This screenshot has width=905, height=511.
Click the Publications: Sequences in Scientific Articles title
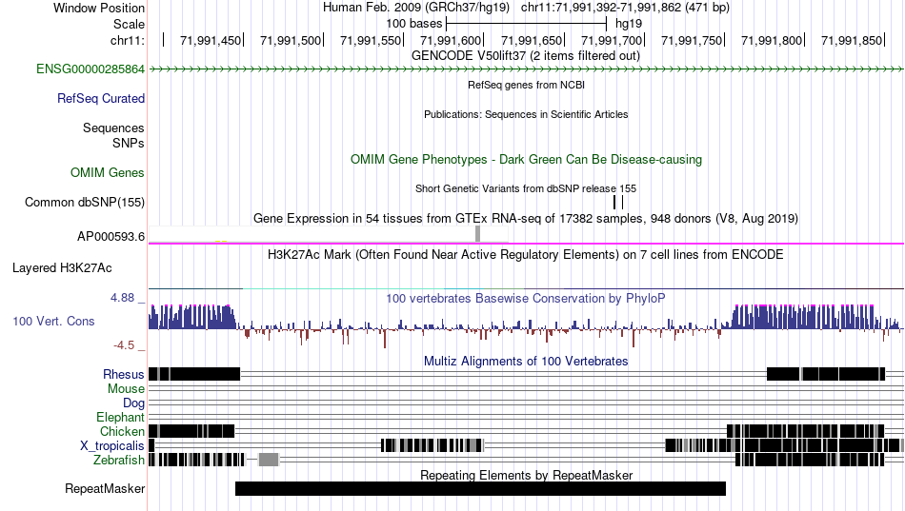526,114
